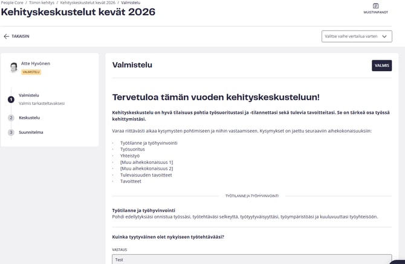405x264 pixels.
Task: Switch to the Suunnitelma step label
Action: 31,132
